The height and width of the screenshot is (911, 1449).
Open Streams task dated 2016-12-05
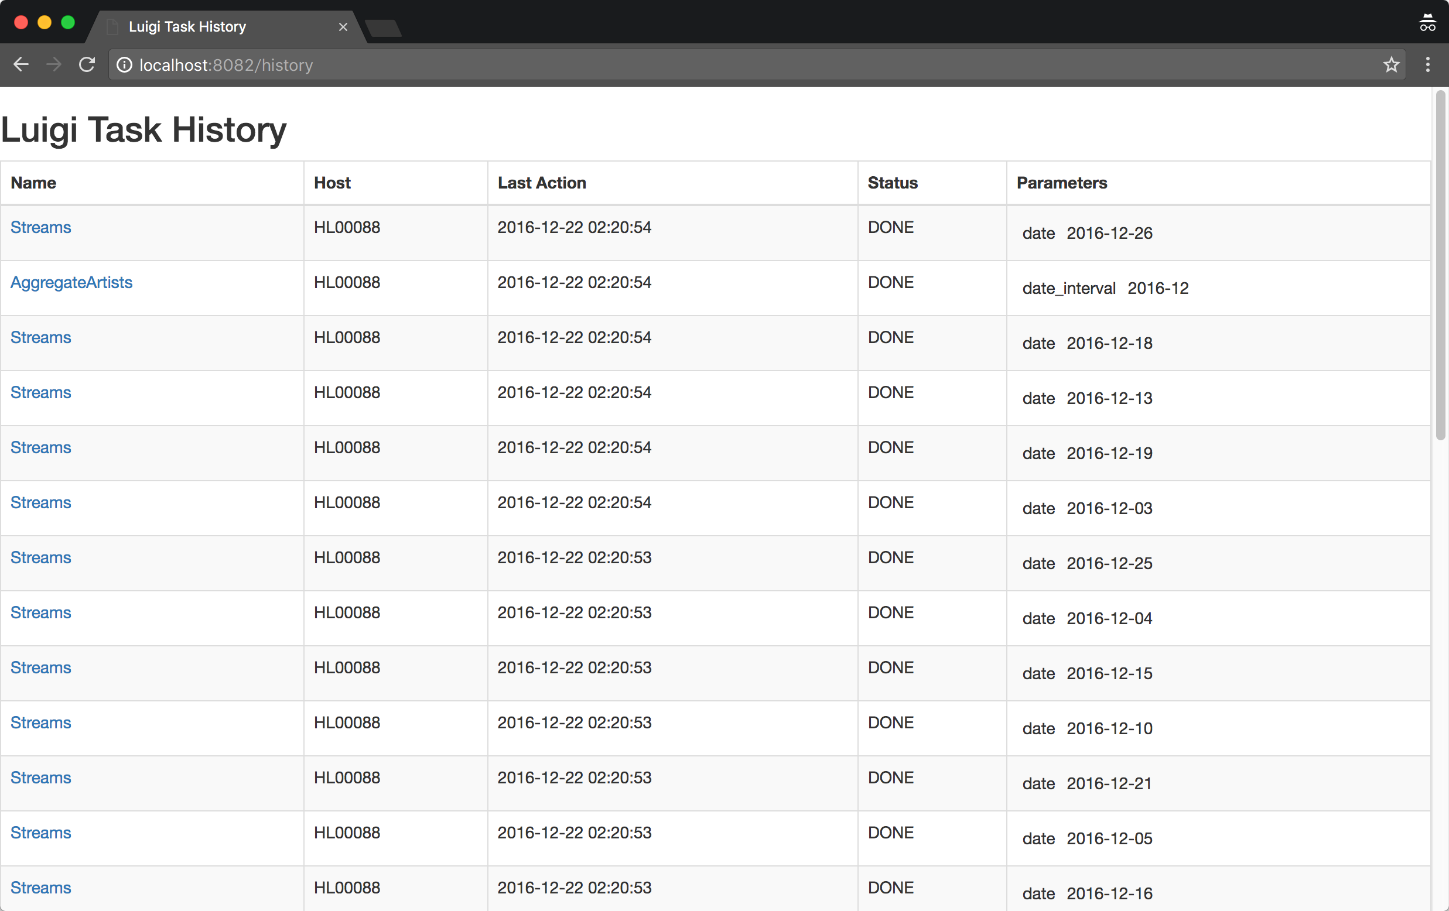point(40,833)
